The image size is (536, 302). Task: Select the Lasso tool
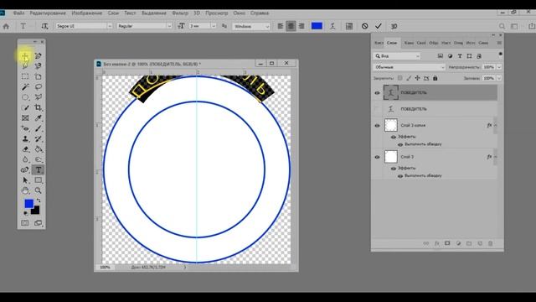click(39, 87)
